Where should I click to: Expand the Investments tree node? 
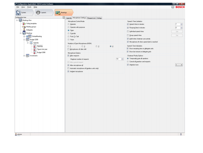[24, 55]
